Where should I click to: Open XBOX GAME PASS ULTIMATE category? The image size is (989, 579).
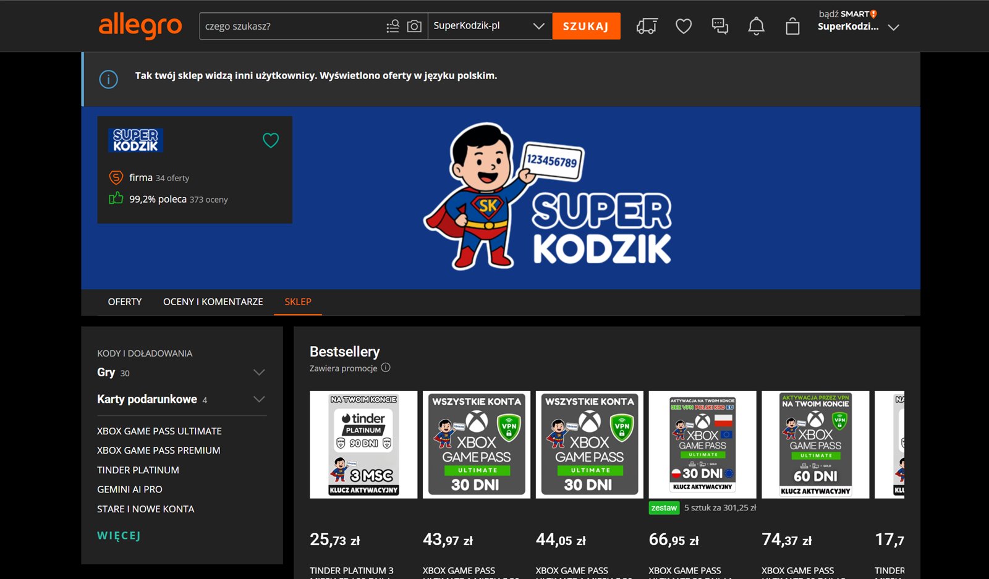(159, 431)
